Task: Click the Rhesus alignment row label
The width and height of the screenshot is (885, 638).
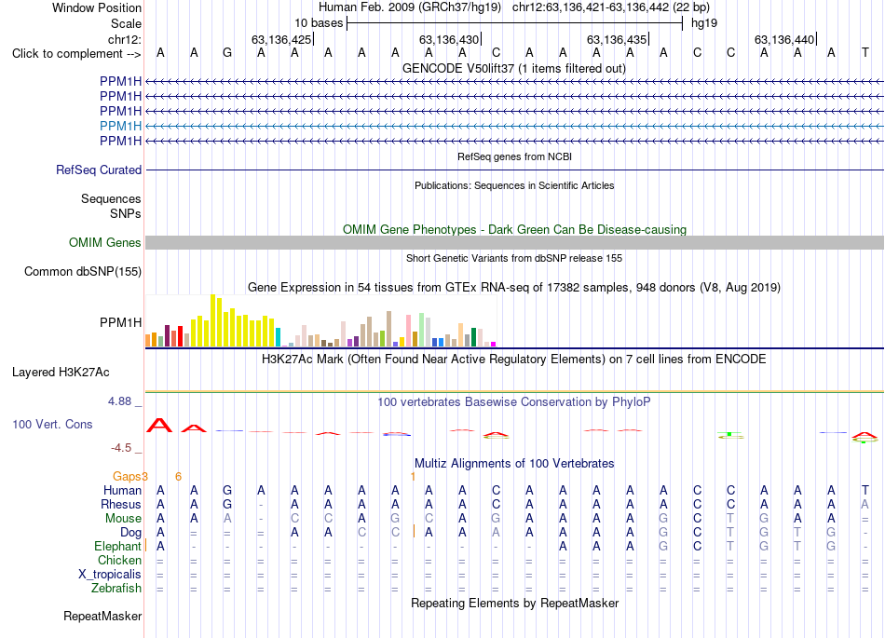Action: tap(121, 504)
